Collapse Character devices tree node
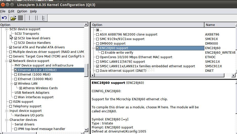The width and height of the screenshot is (237, 134). pyautogui.click(x=7, y=120)
